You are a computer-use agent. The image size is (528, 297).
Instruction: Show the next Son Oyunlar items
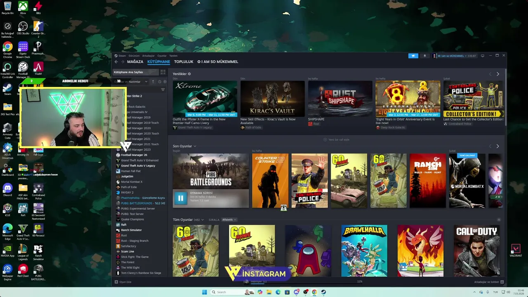[x=497, y=146]
